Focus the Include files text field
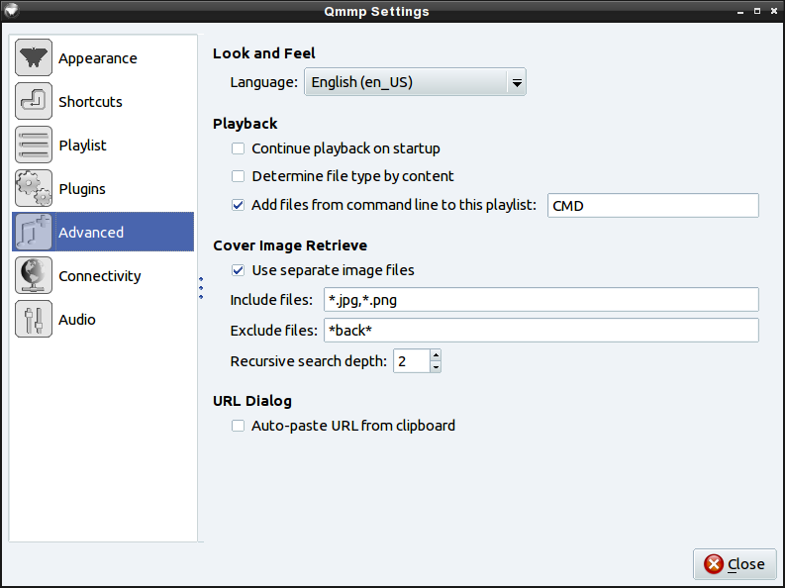785x588 pixels. [541, 300]
